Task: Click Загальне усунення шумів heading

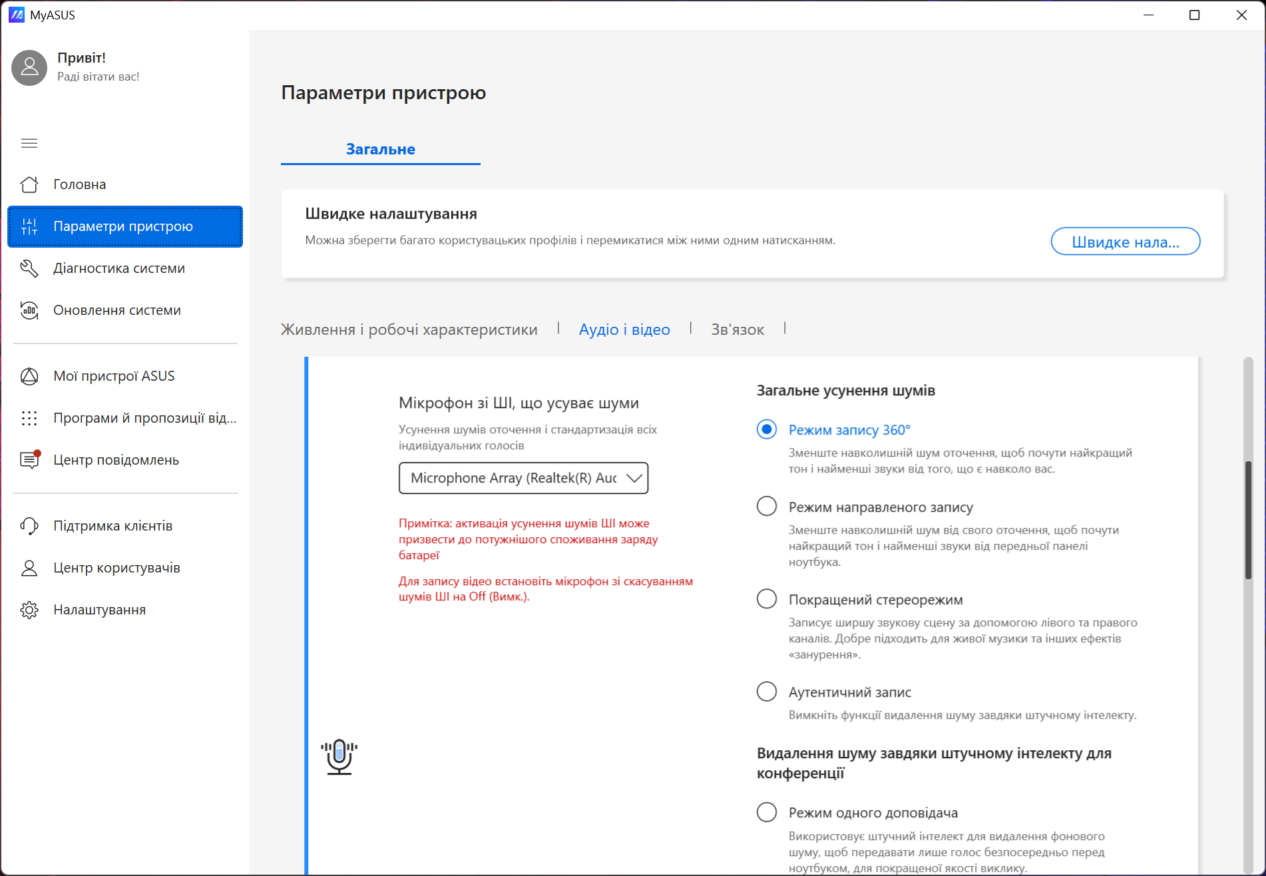Action: point(845,391)
